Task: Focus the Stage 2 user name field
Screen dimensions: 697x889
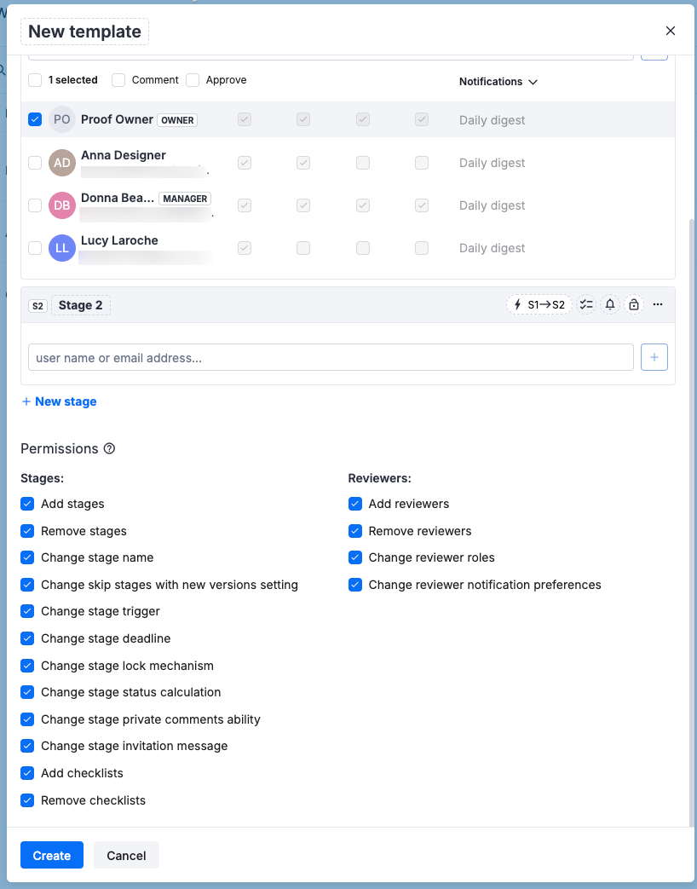Action: 331,358
